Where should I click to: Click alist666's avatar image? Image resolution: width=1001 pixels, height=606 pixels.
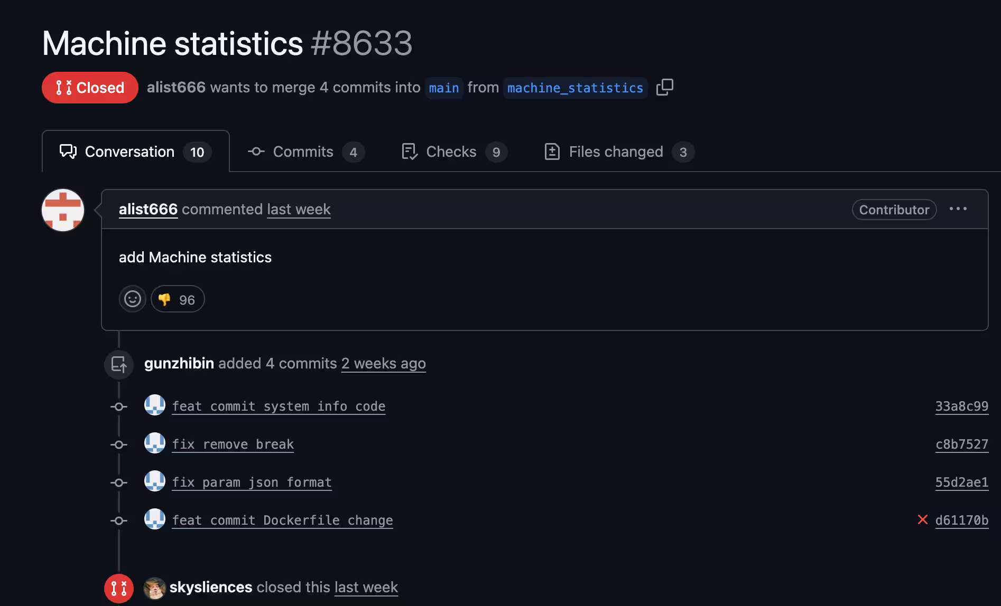(x=63, y=210)
